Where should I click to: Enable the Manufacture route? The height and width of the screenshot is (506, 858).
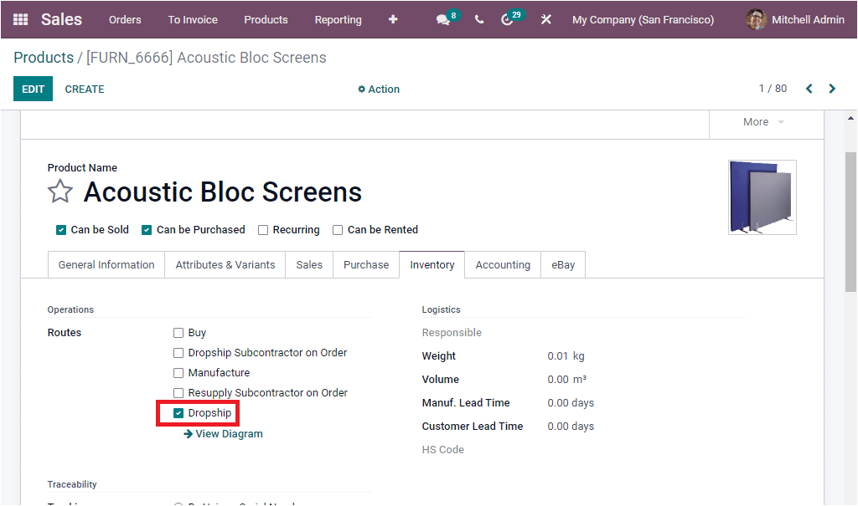click(x=178, y=372)
